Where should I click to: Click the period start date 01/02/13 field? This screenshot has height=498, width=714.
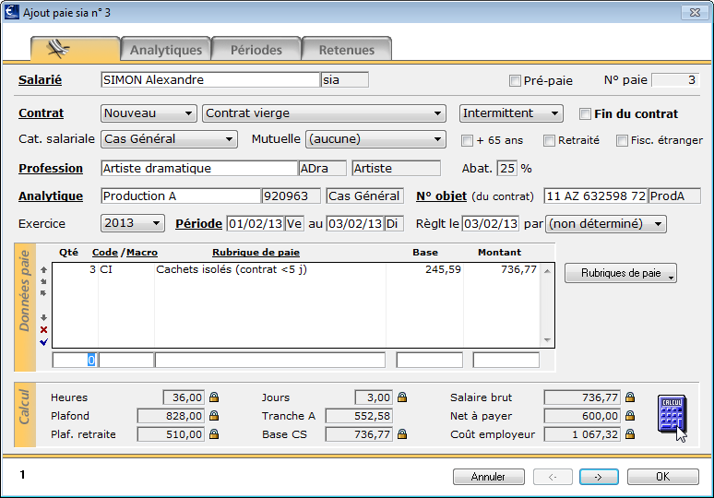point(256,223)
